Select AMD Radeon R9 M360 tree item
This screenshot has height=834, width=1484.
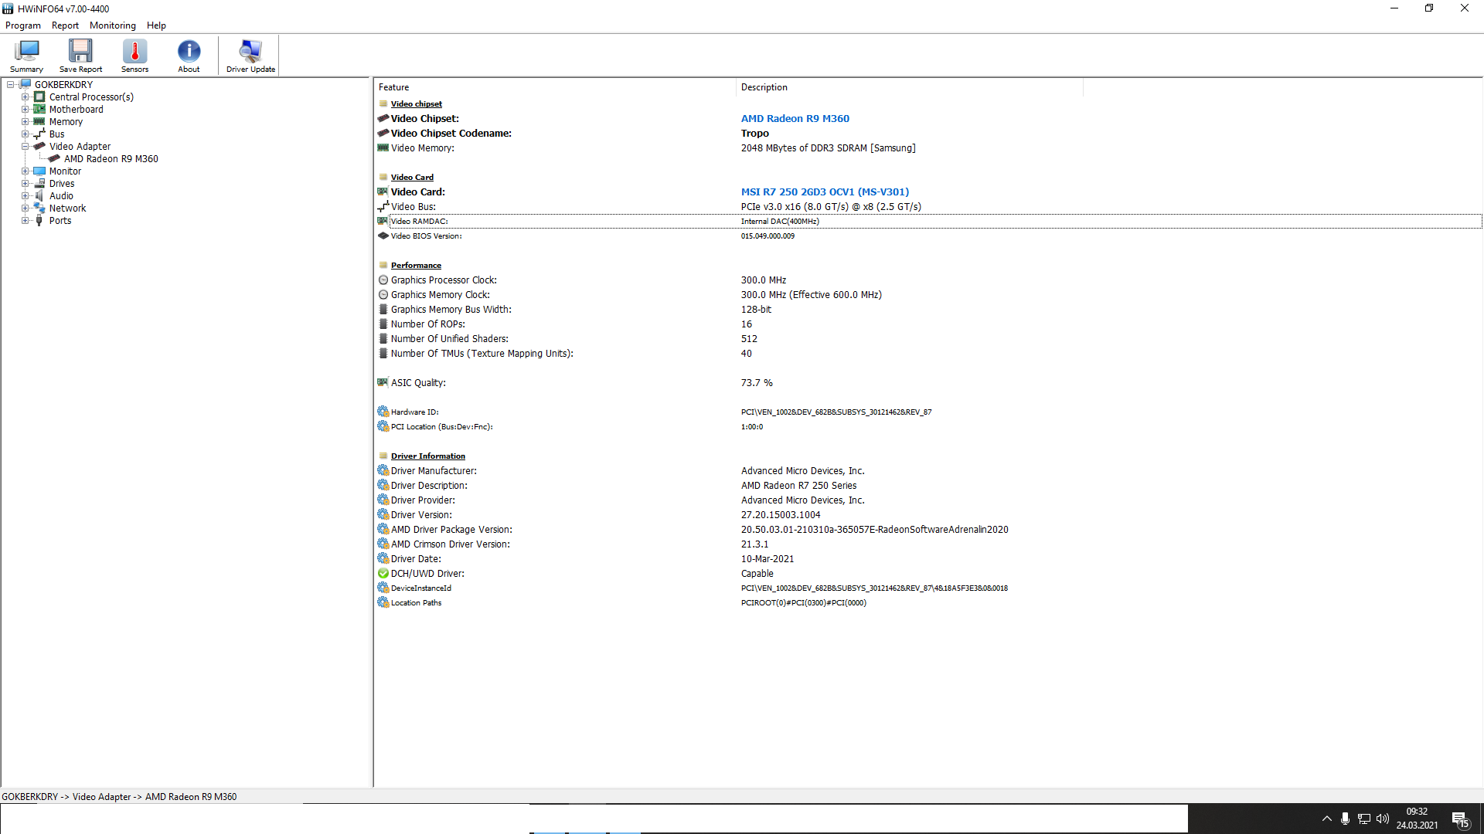point(111,159)
